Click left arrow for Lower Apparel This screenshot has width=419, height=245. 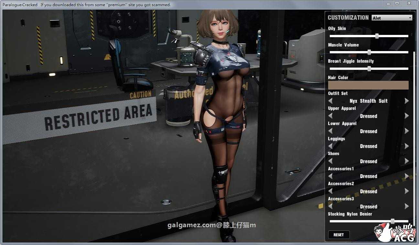tap(330, 131)
